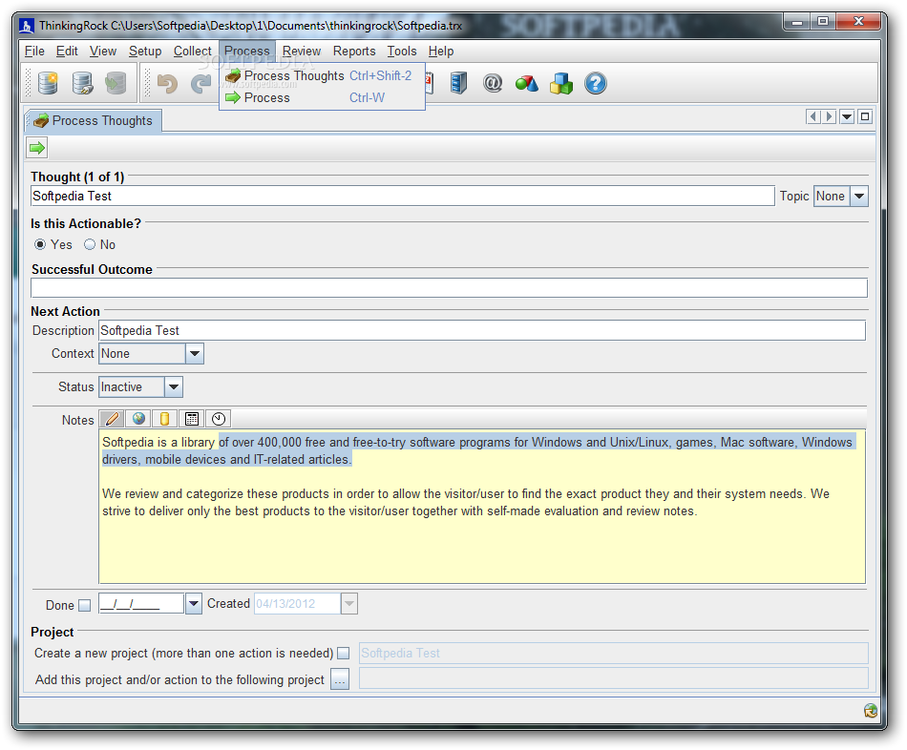The image size is (907, 750).
Task: Choose Process Thoughts Ctrl+Shift-2 menu item
Action: pyautogui.click(x=322, y=75)
